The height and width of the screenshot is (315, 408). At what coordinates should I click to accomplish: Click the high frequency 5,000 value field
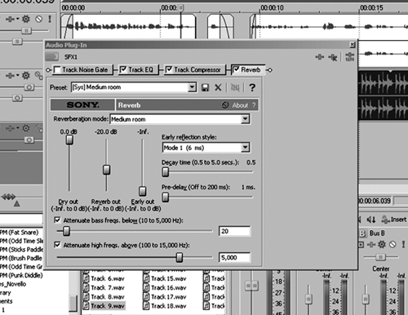tap(234, 257)
